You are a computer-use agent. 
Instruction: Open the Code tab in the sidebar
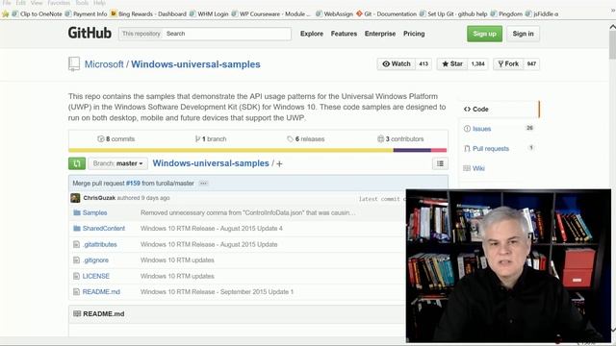(x=499, y=109)
